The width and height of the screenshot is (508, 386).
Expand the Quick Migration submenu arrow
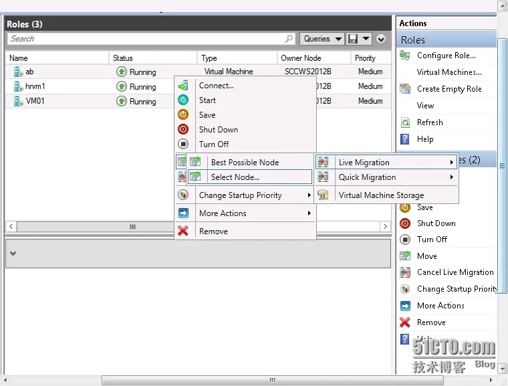(452, 177)
